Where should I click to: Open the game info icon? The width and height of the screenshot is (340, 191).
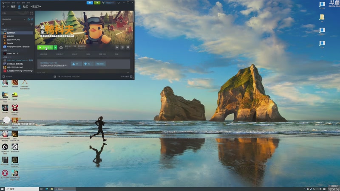tap(122, 48)
